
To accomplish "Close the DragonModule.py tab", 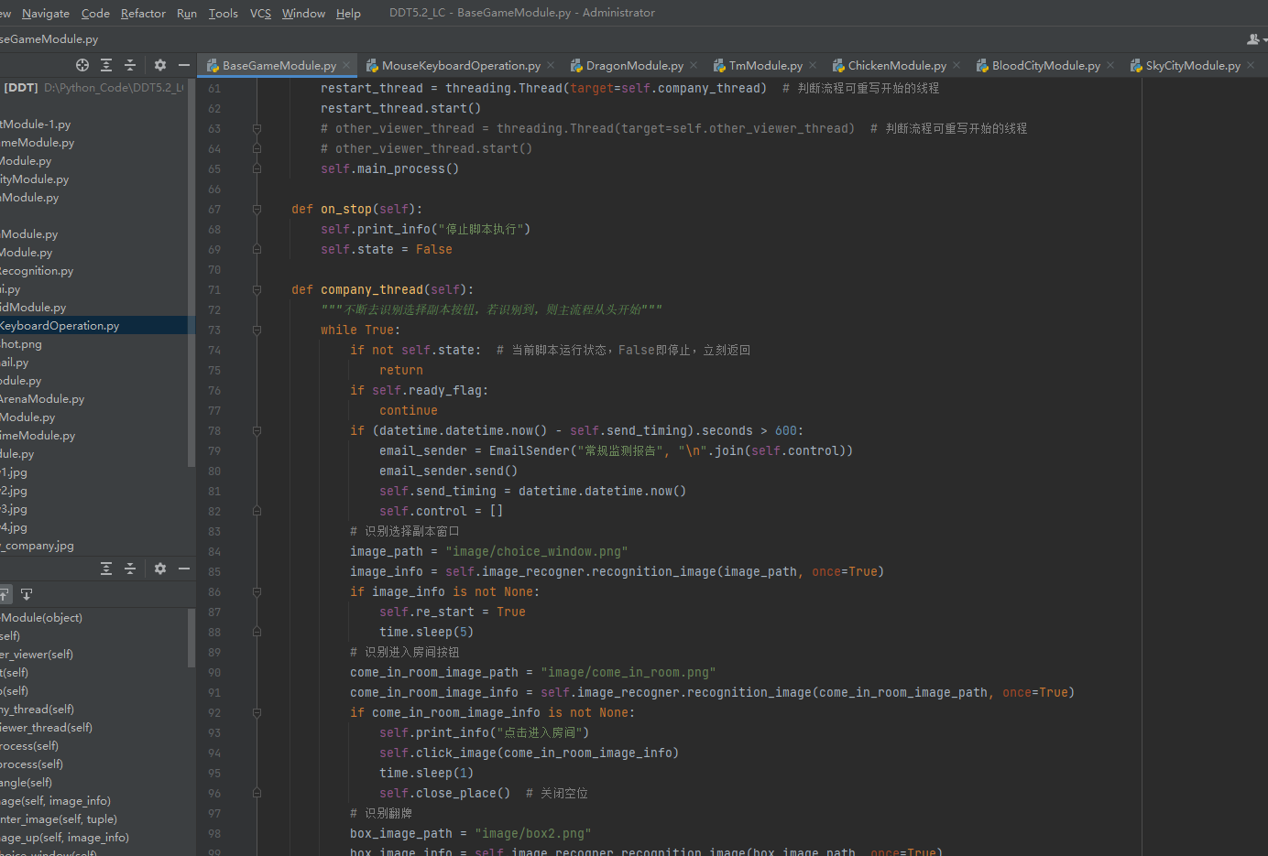I will point(694,65).
